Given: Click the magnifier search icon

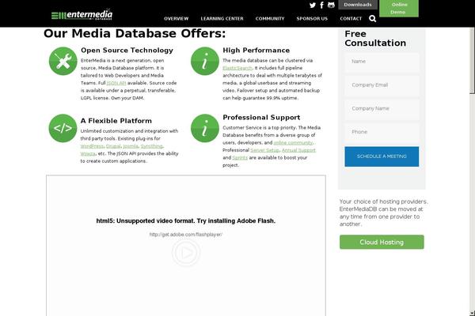Looking at the screenshot, I should pyautogui.click(x=373, y=19).
